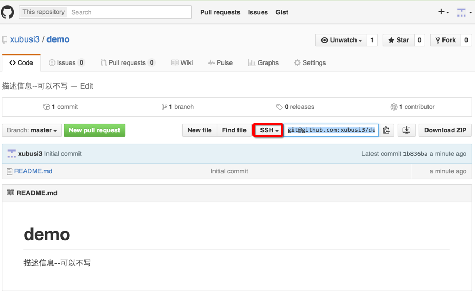The image size is (475, 293).
Task: Click 'a minute ago' in README.md row
Action: point(448,171)
